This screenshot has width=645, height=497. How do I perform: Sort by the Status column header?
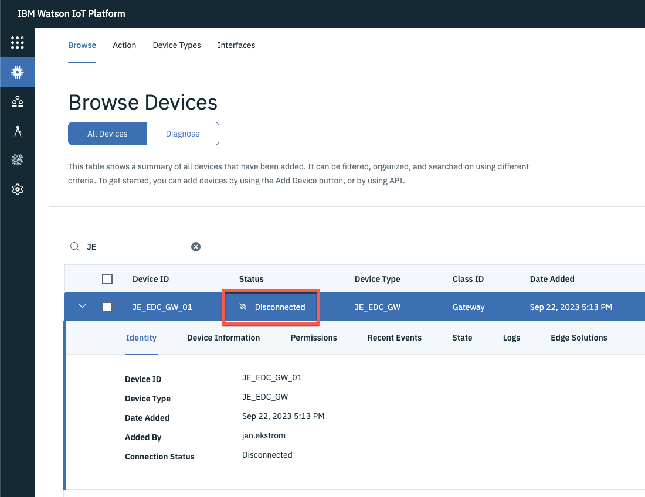[x=252, y=279]
